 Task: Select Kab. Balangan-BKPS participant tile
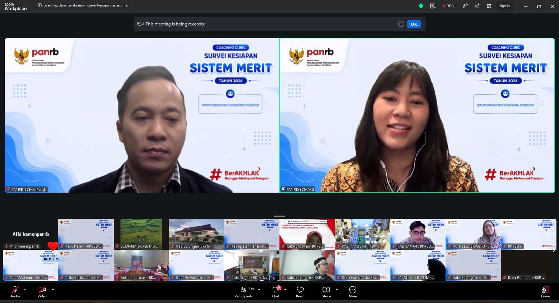click(473, 265)
